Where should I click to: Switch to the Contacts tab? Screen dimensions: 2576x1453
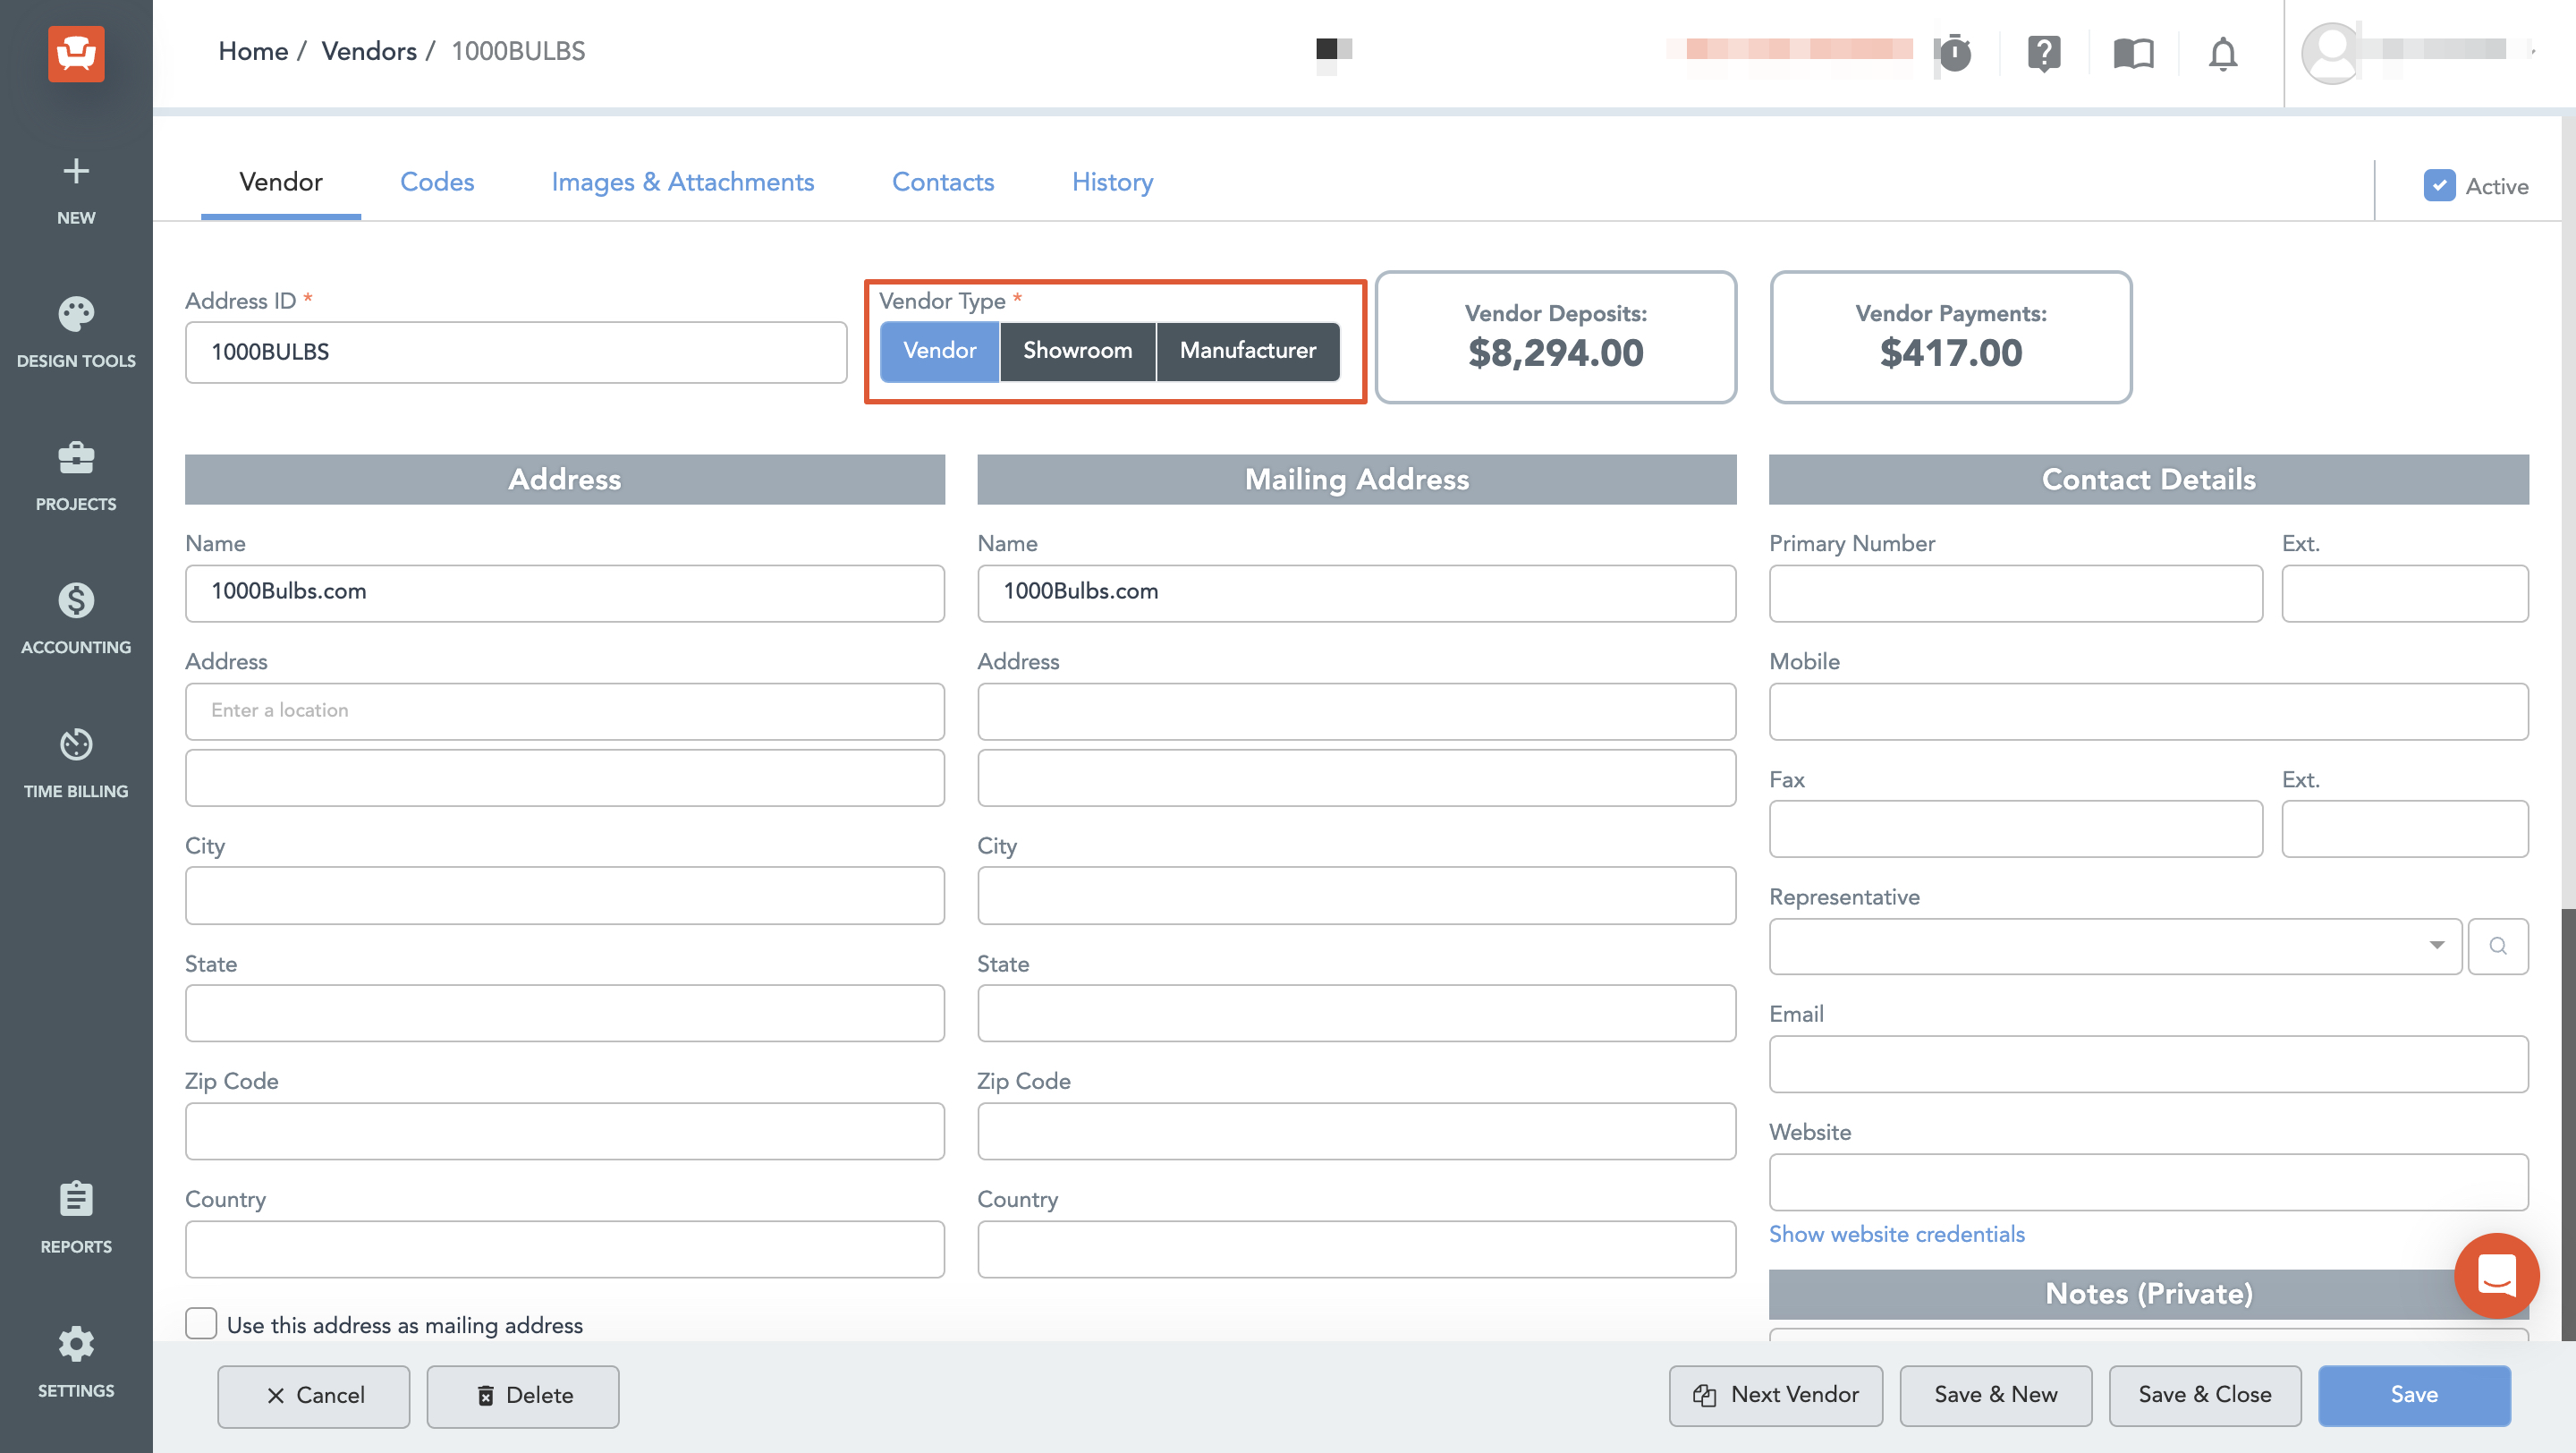[x=942, y=182]
